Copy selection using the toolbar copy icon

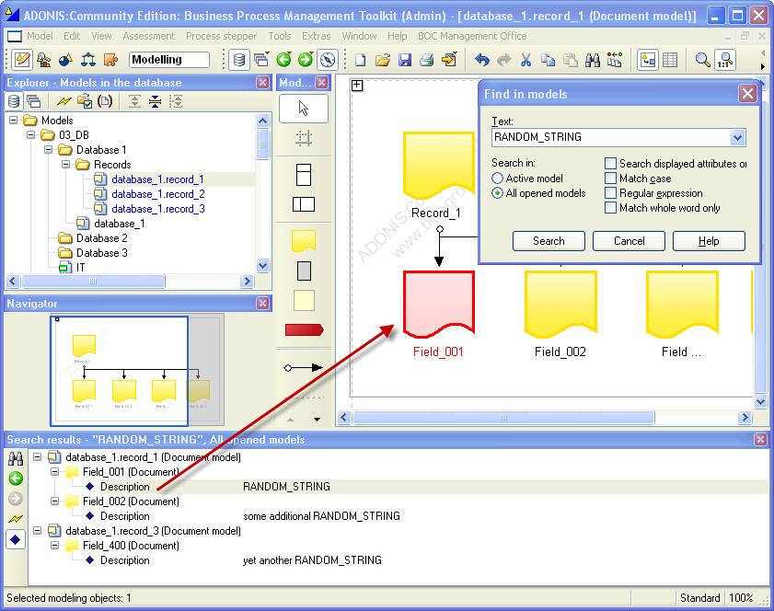pyautogui.click(x=548, y=60)
